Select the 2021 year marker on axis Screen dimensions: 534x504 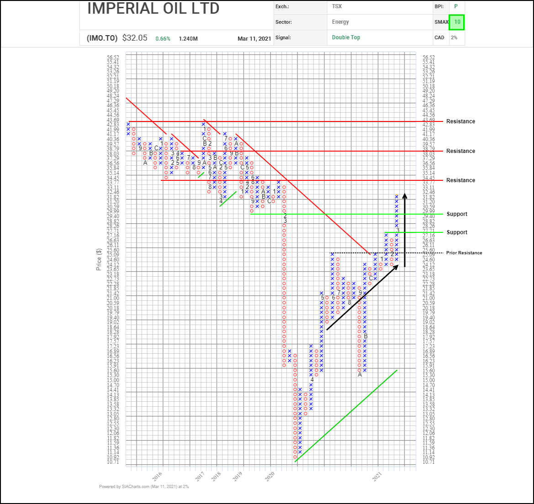click(x=377, y=476)
